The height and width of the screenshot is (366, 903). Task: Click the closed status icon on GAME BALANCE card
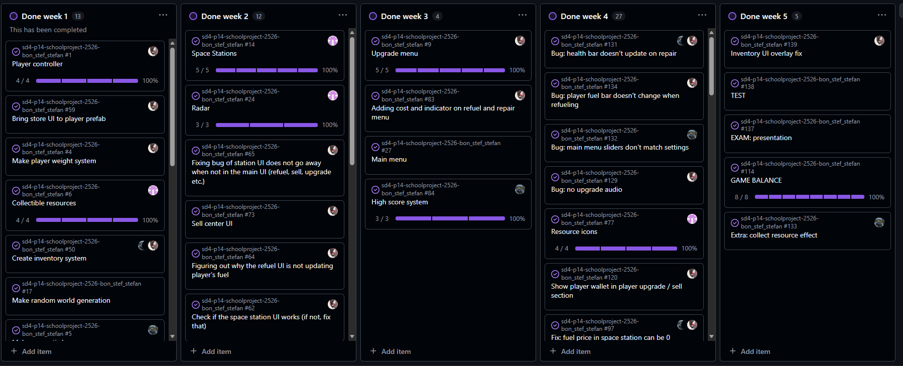click(735, 168)
